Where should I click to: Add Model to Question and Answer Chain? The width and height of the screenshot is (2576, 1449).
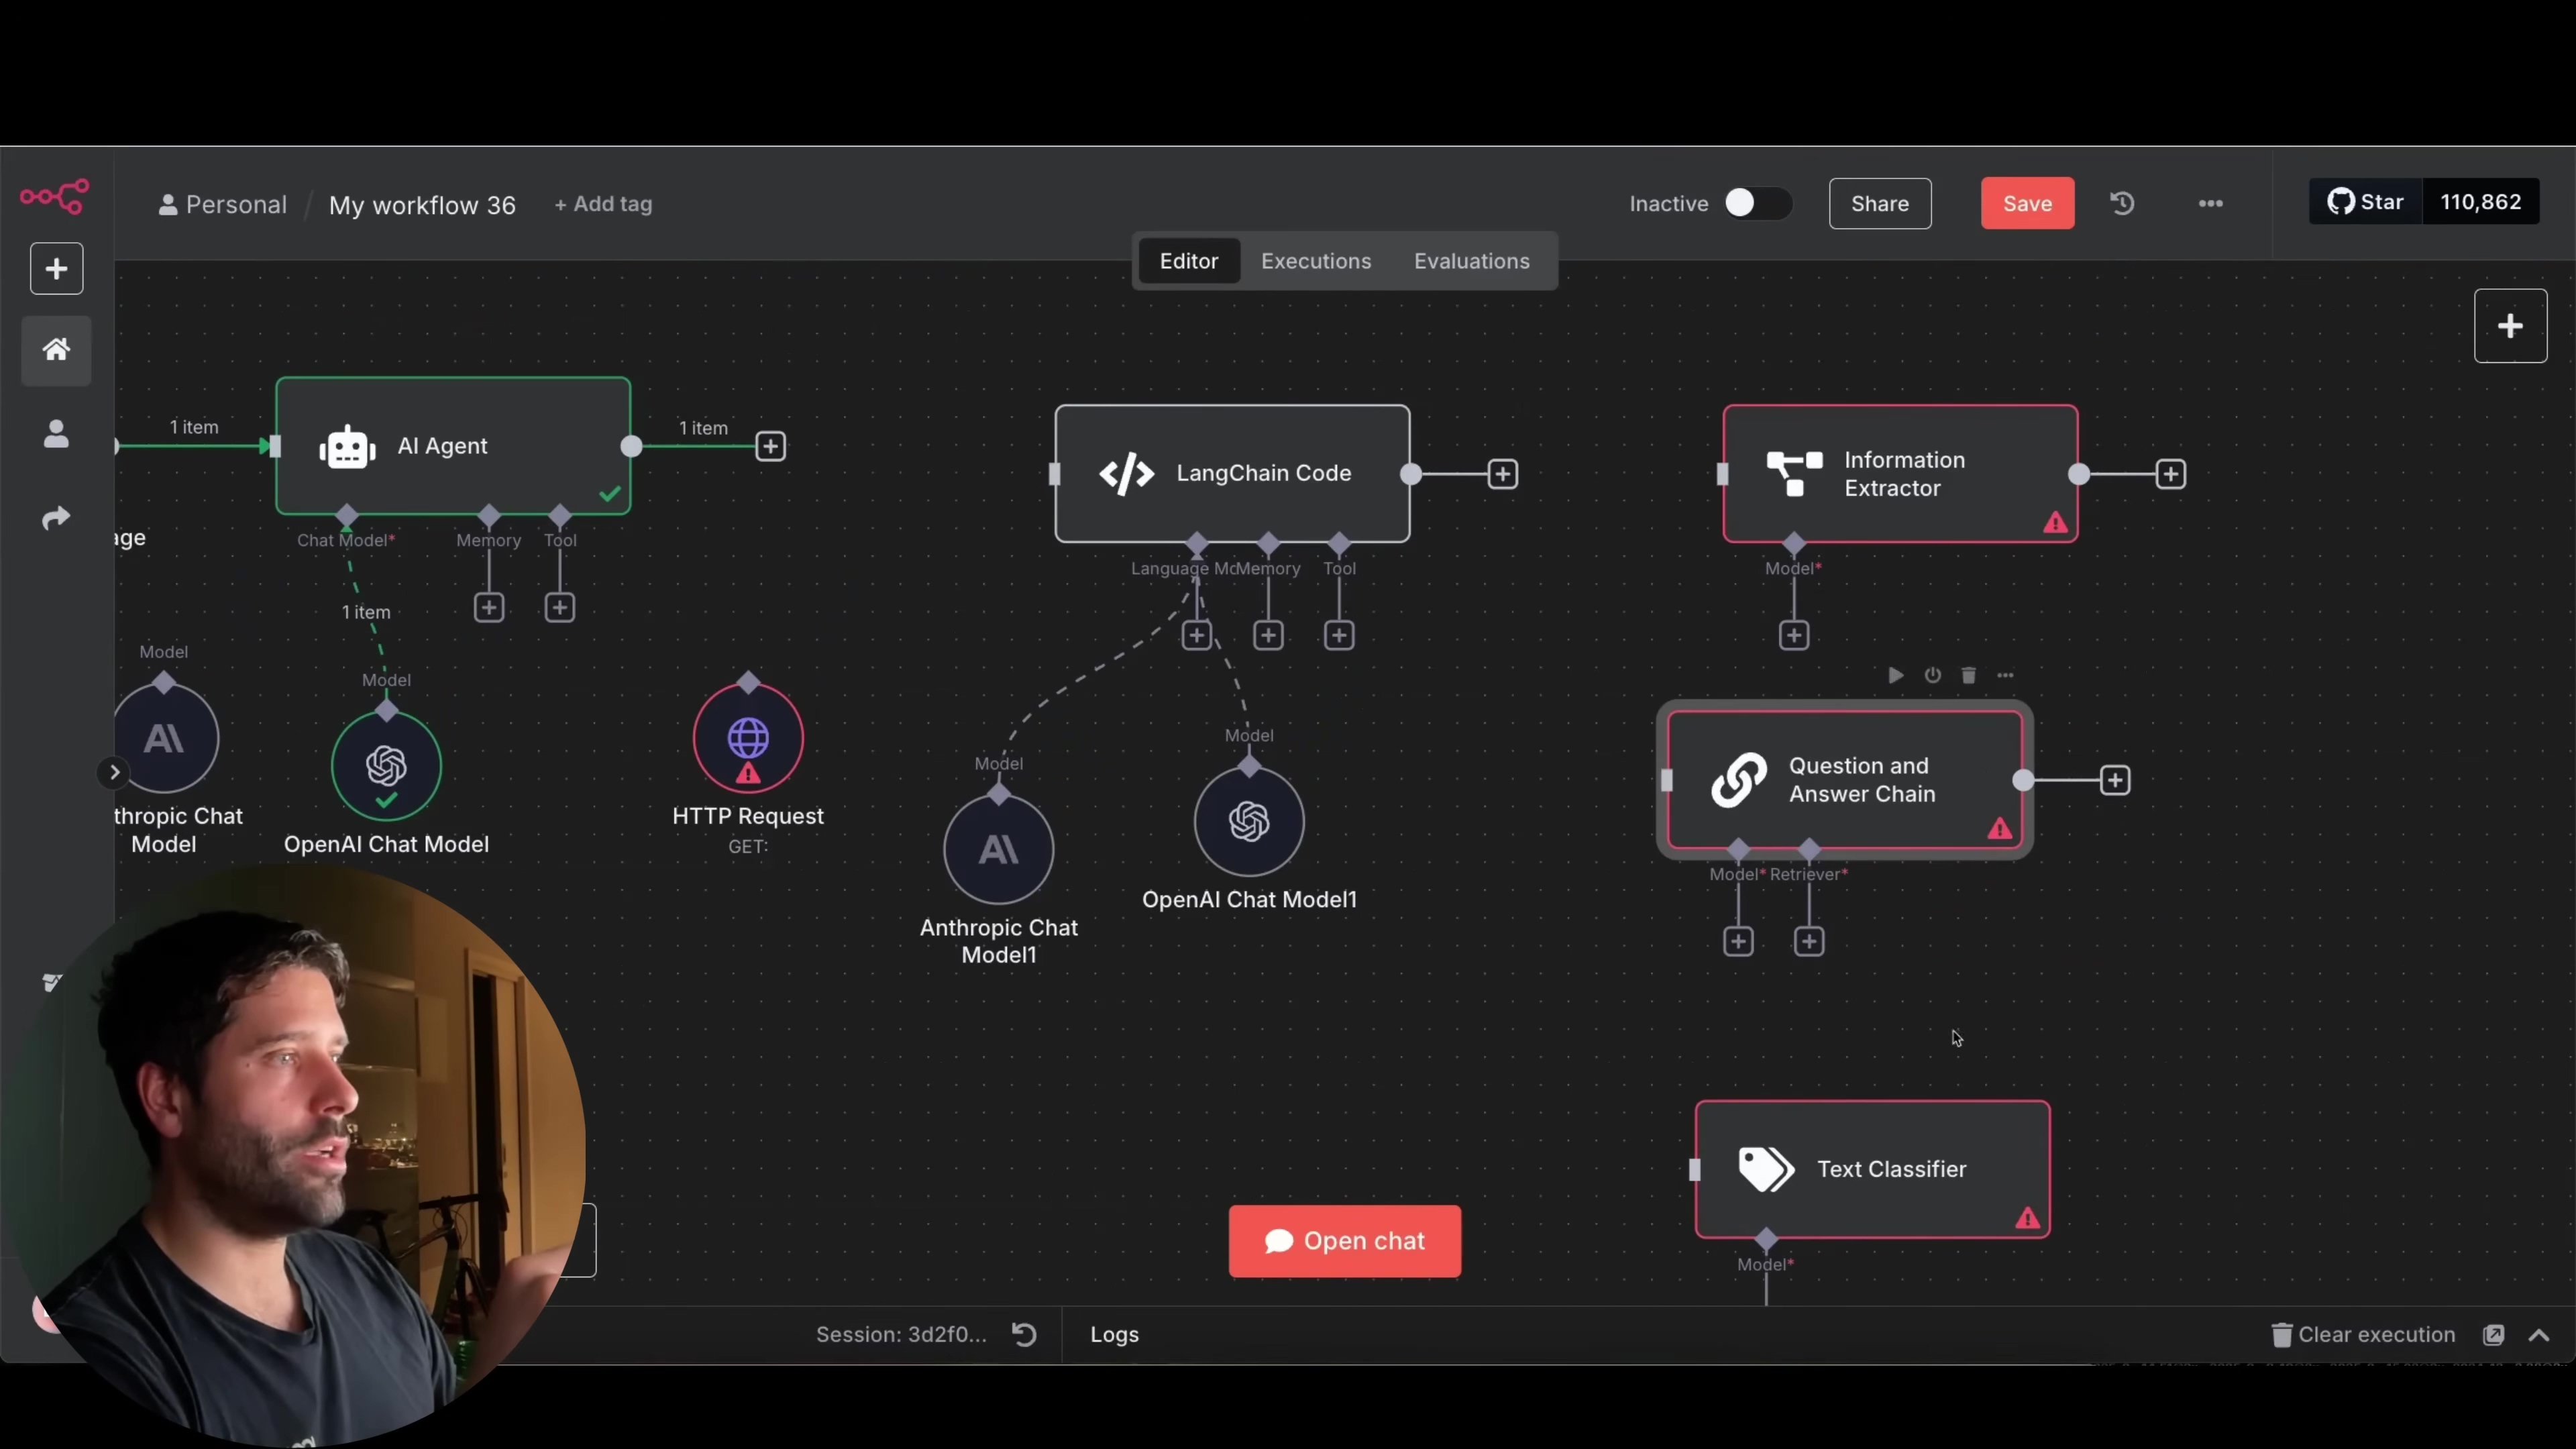pyautogui.click(x=1738, y=941)
